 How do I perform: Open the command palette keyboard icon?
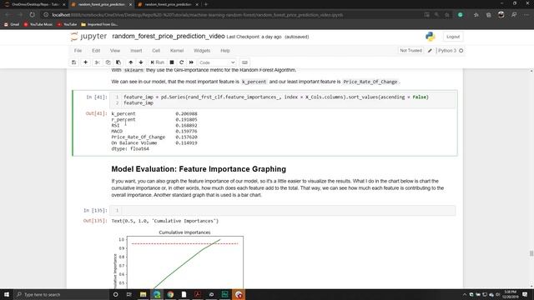coord(244,62)
